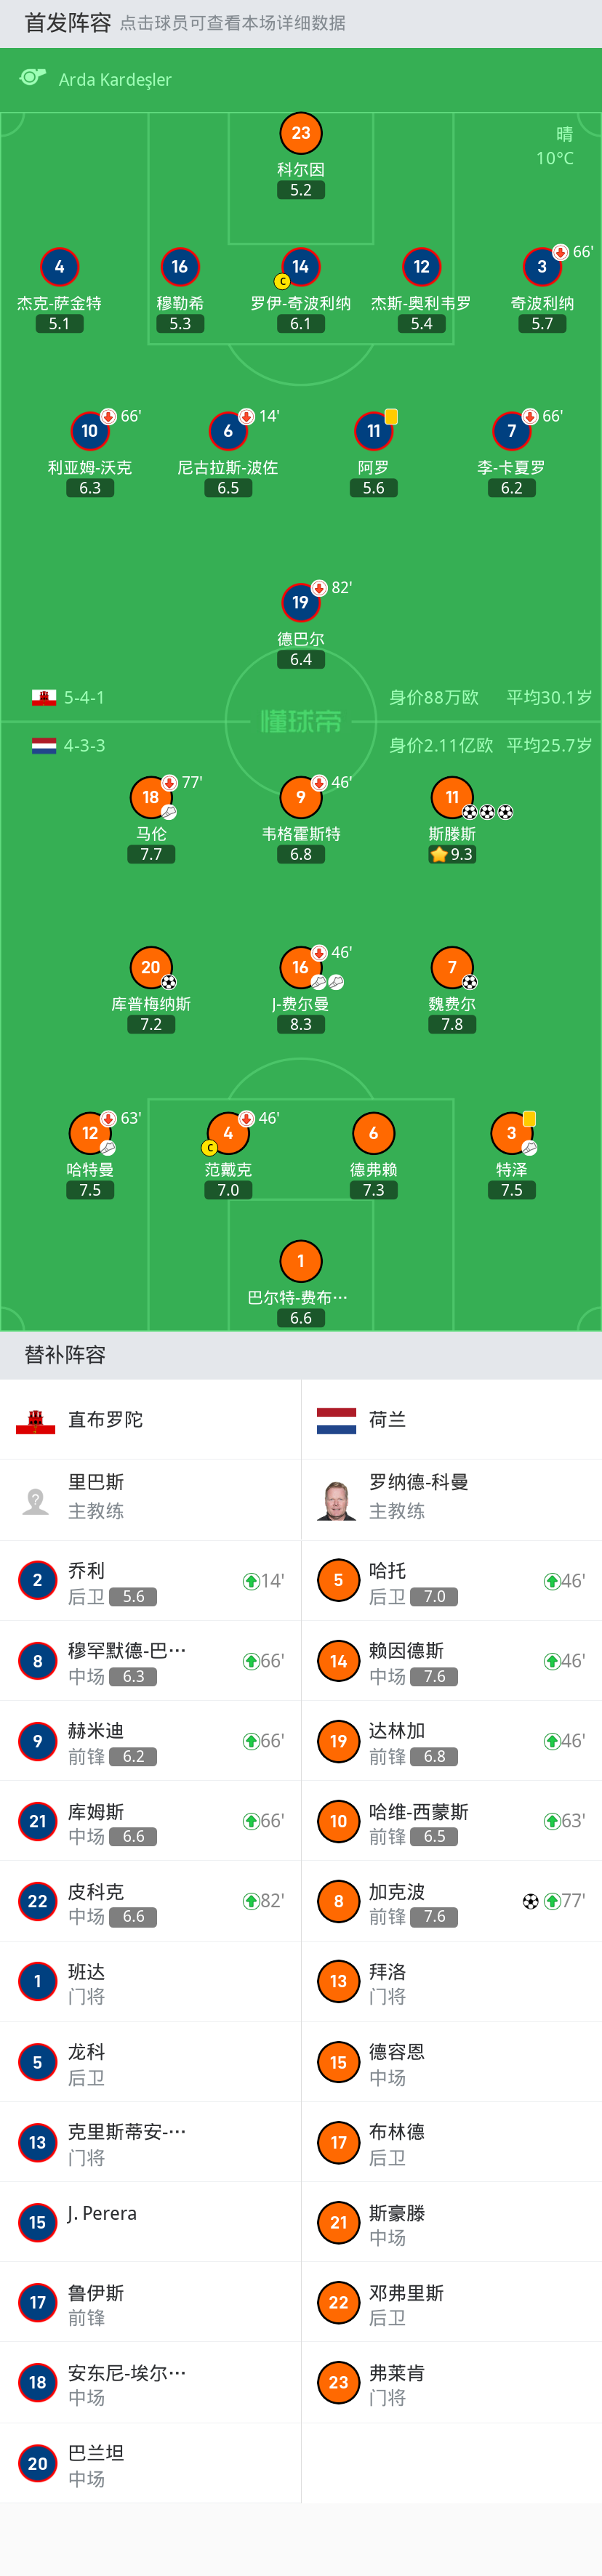This screenshot has width=602, height=2576.
Task: Tap the referee whistle icon
Action: pos(33,78)
